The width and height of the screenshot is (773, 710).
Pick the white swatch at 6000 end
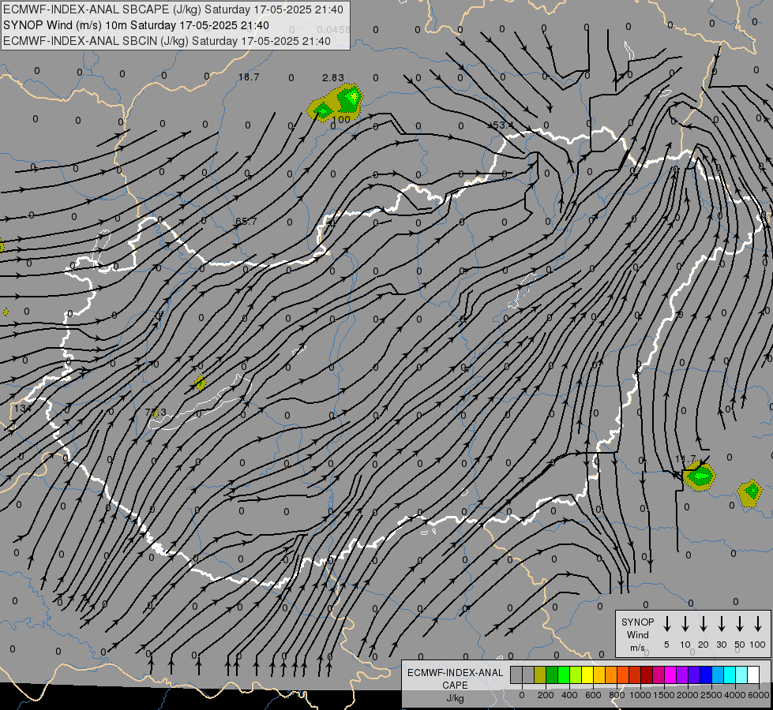coord(754,674)
